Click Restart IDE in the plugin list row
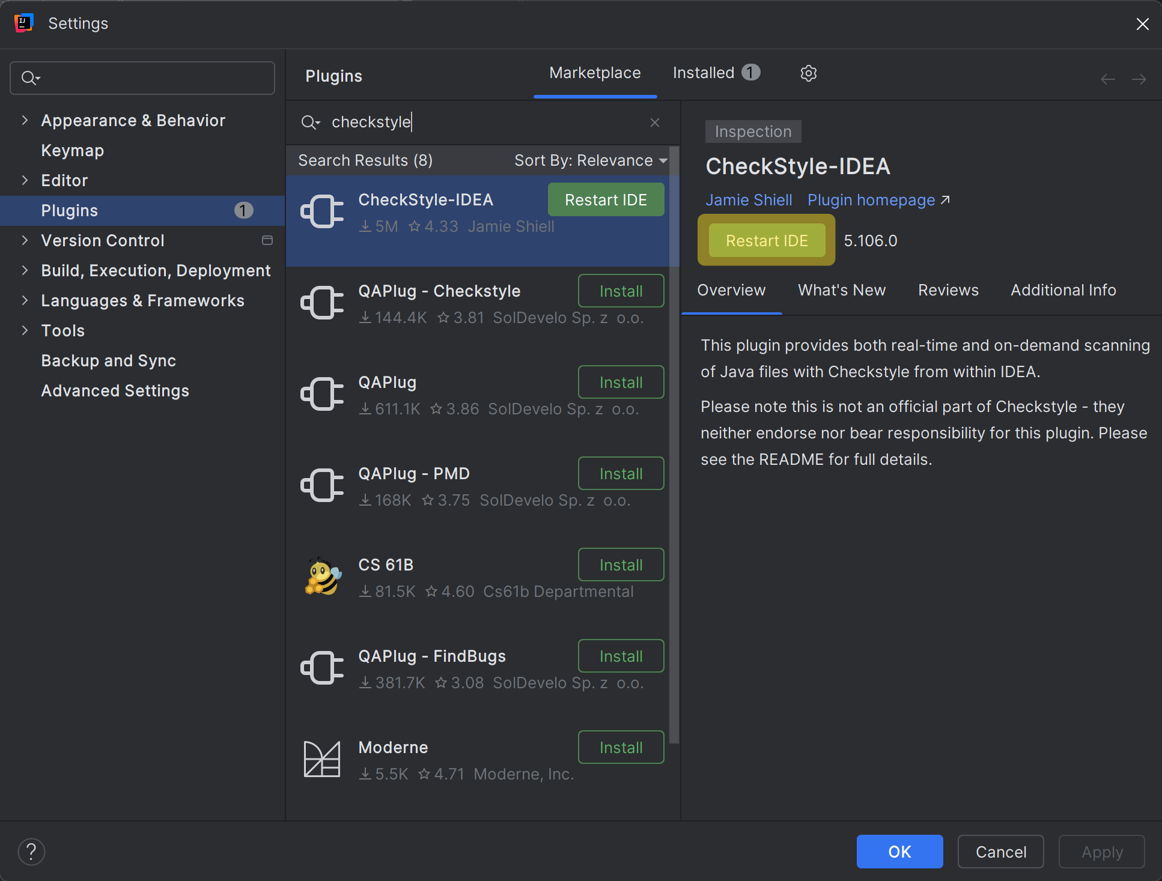The width and height of the screenshot is (1162, 881). point(606,200)
